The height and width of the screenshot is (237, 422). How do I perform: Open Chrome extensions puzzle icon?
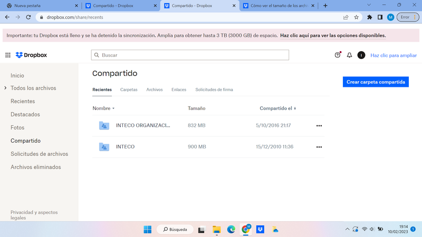coord(370,17)
